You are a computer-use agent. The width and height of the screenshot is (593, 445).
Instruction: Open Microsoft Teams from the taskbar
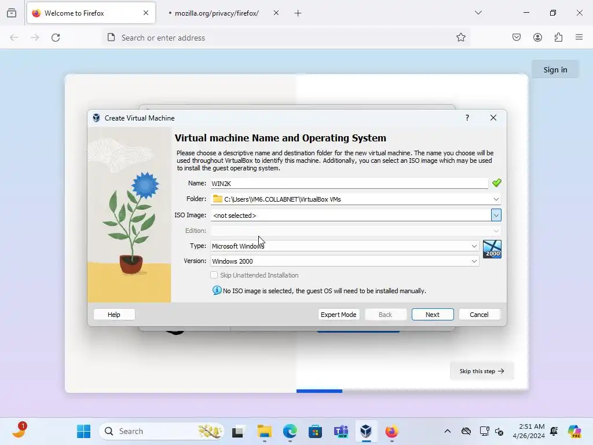pyautogui.click(x=341, y=431)
